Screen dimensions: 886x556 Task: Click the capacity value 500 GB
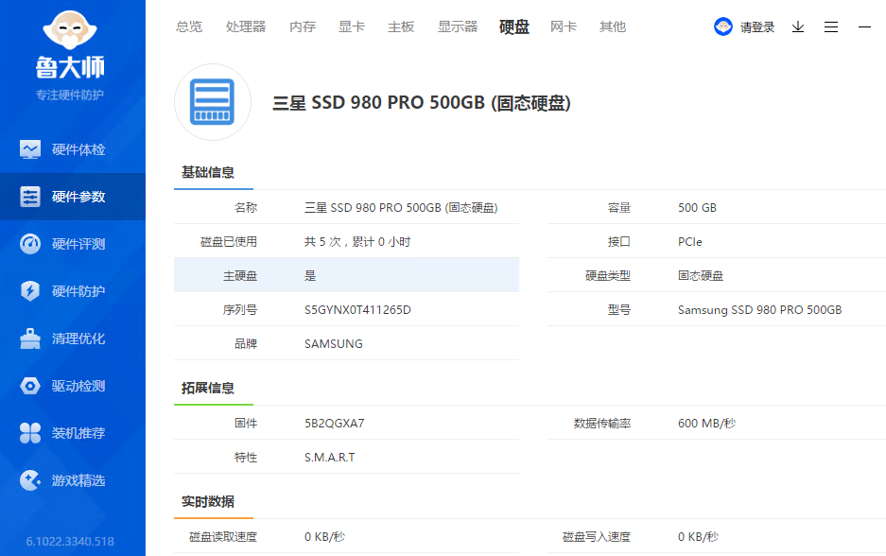pos(697,207)
